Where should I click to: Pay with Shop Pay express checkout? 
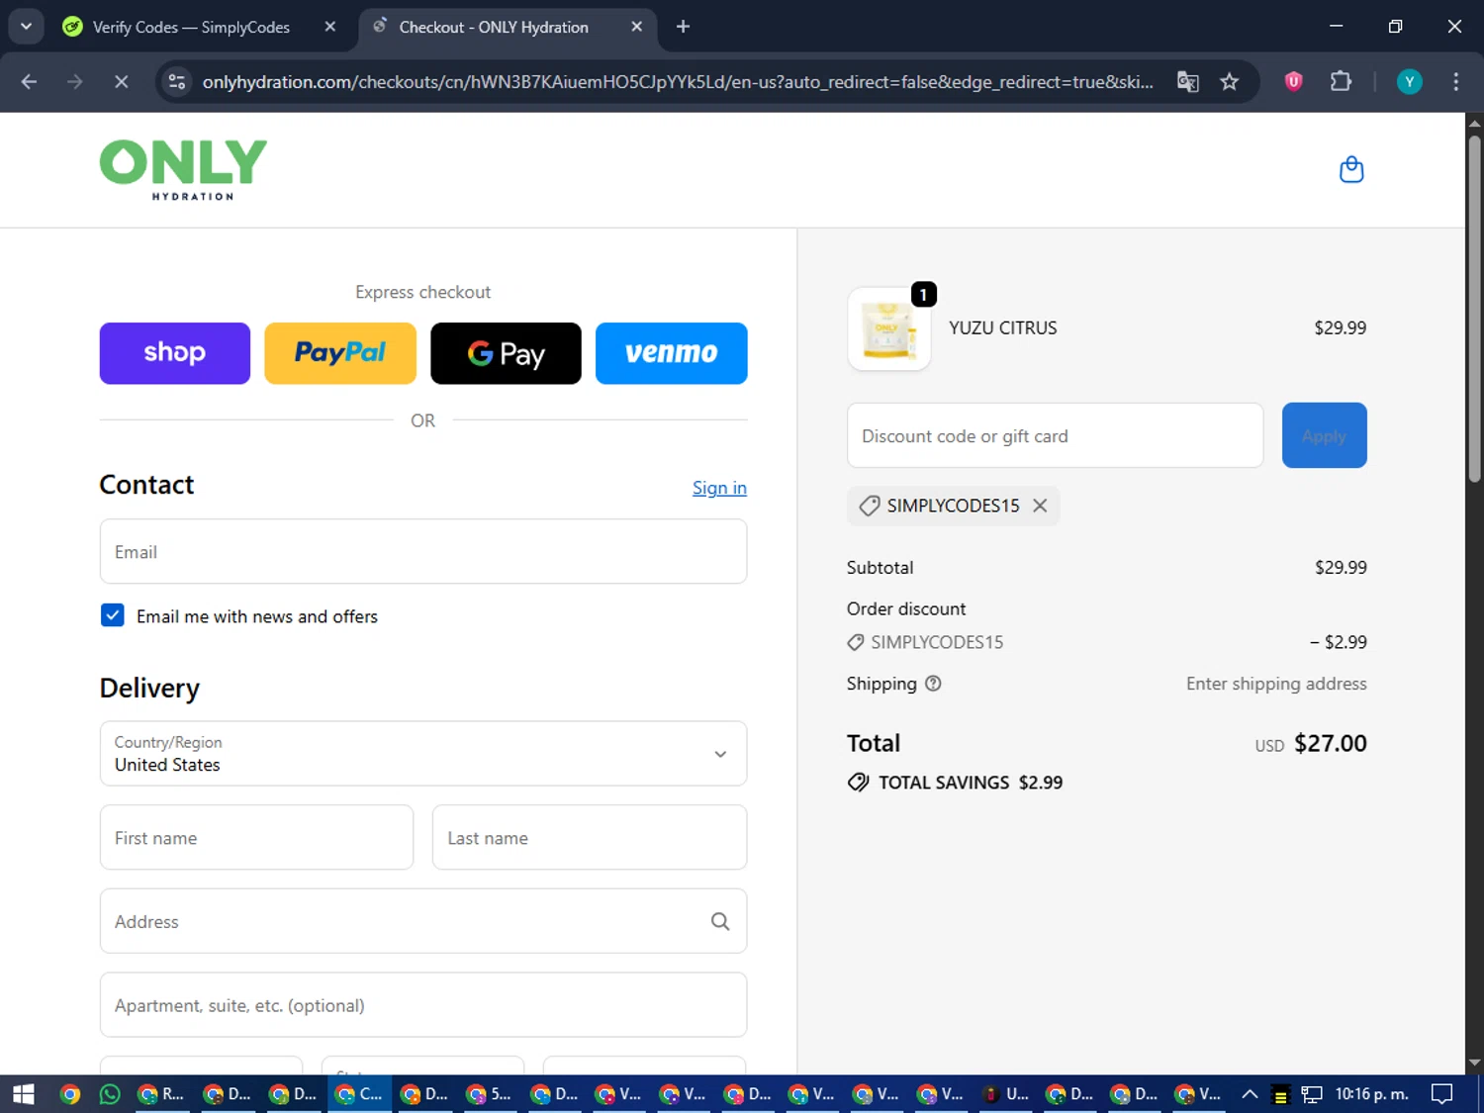(175, 353)
